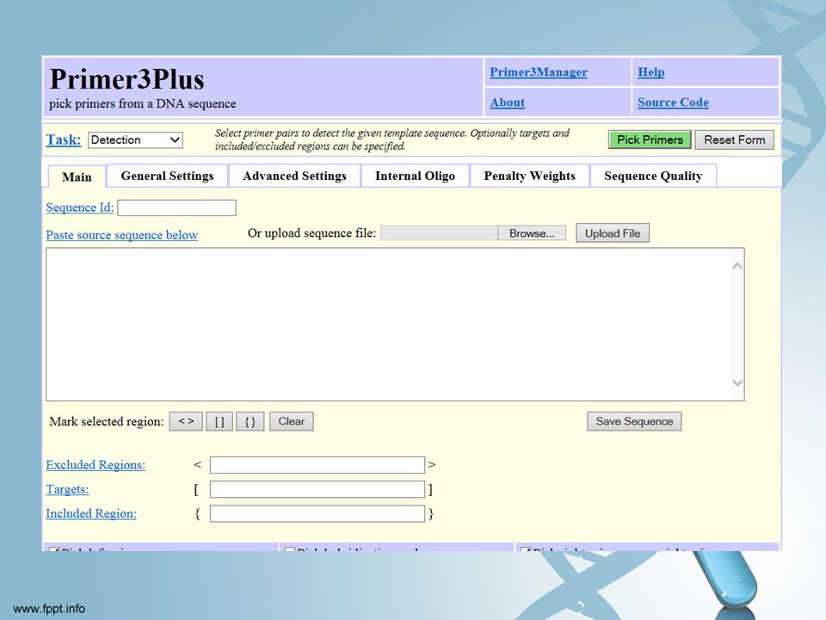Click the Task help link
Screen dimensions: 826x620
[x=63, y=139]
